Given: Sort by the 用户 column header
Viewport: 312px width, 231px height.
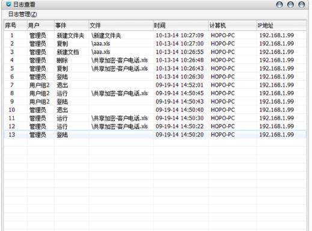Looking at the screenshot, I should [41, 25].
